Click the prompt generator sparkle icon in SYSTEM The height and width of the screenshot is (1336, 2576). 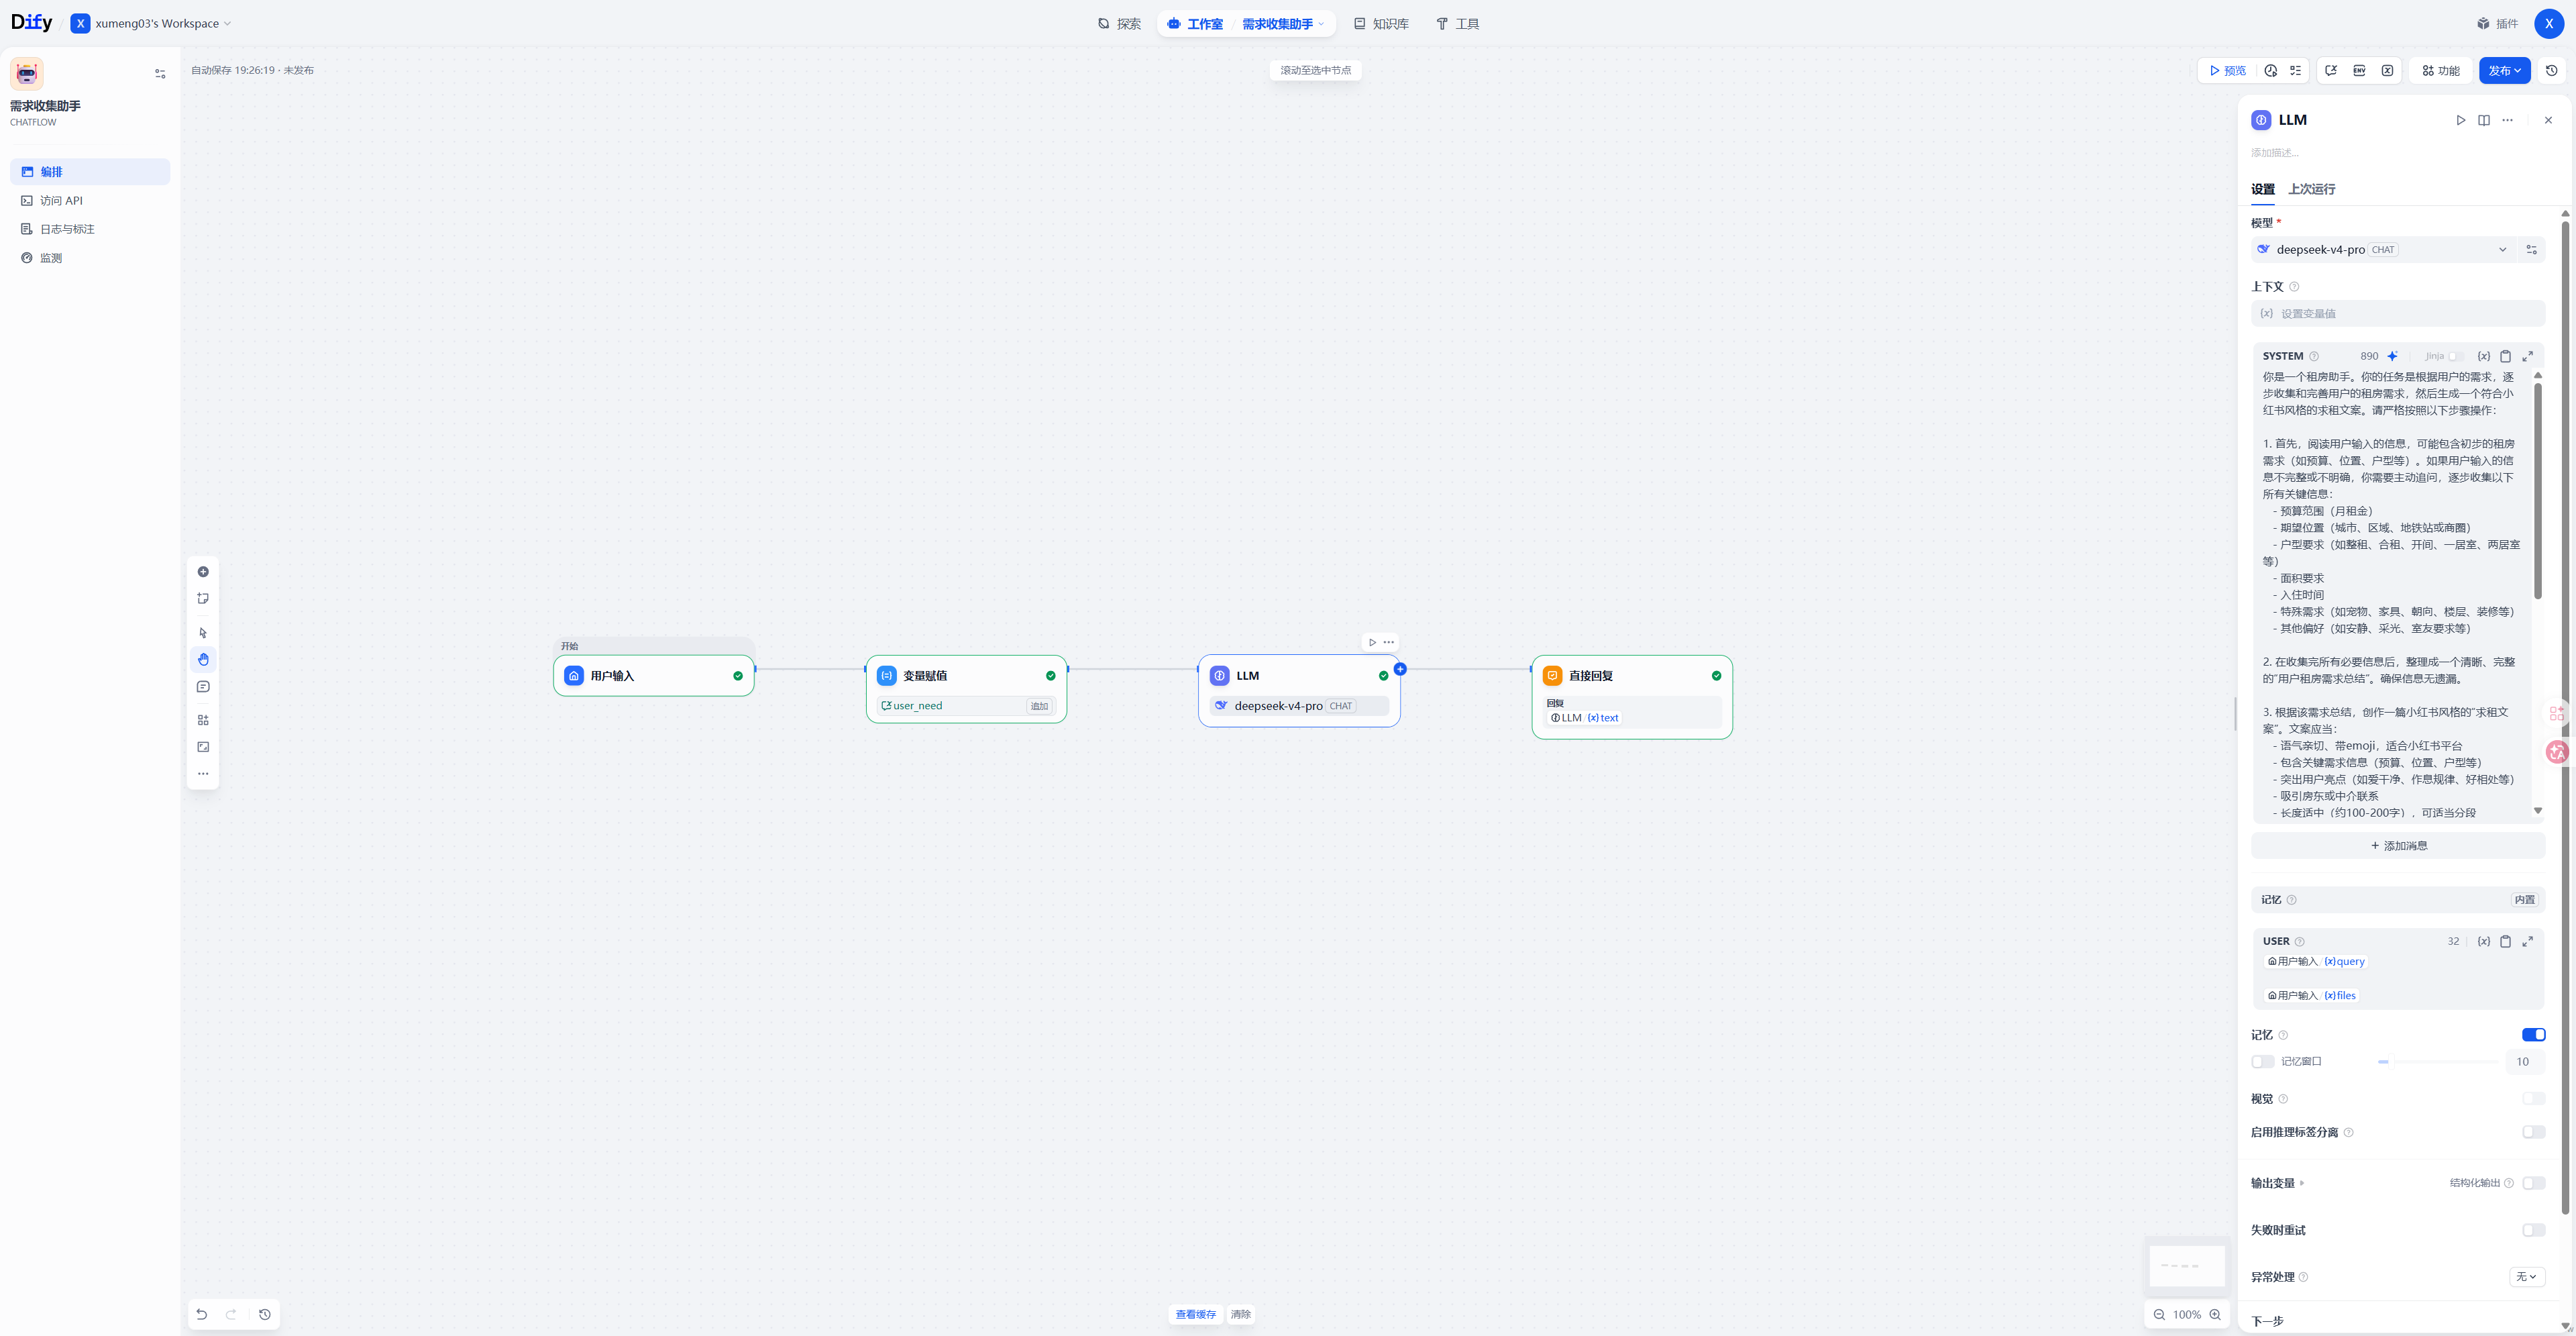[2392, 356]
